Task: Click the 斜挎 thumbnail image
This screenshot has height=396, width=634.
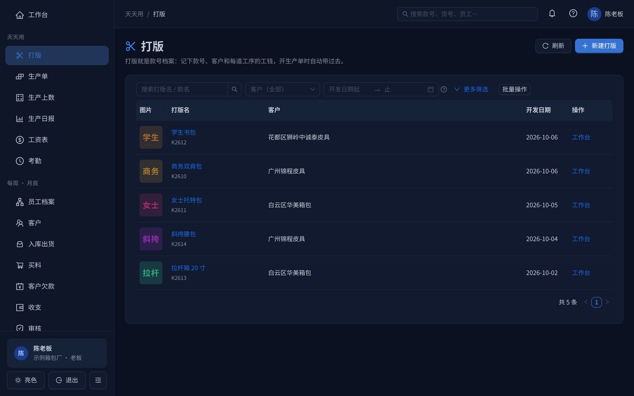Action: pyautogui.click(x=151, y=239)
